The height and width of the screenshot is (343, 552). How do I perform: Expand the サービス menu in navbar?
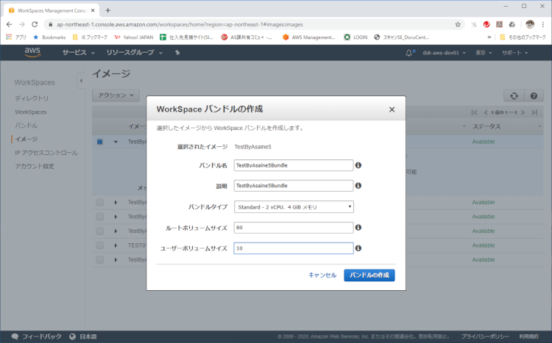pos(79,53)
